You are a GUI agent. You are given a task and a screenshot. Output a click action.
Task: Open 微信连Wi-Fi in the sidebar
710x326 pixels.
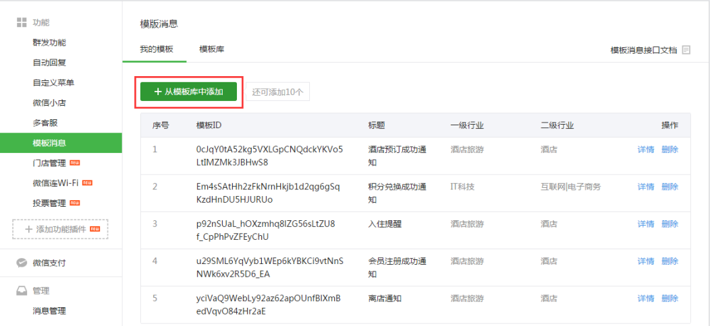point(56,183)
